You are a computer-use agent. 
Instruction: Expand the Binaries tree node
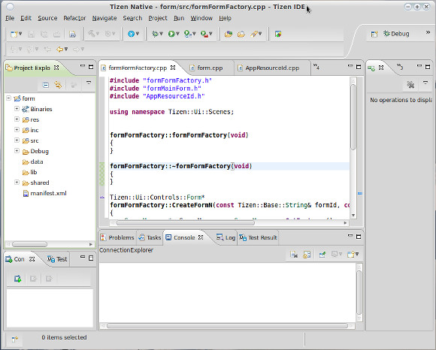click(x=17, y=109)
